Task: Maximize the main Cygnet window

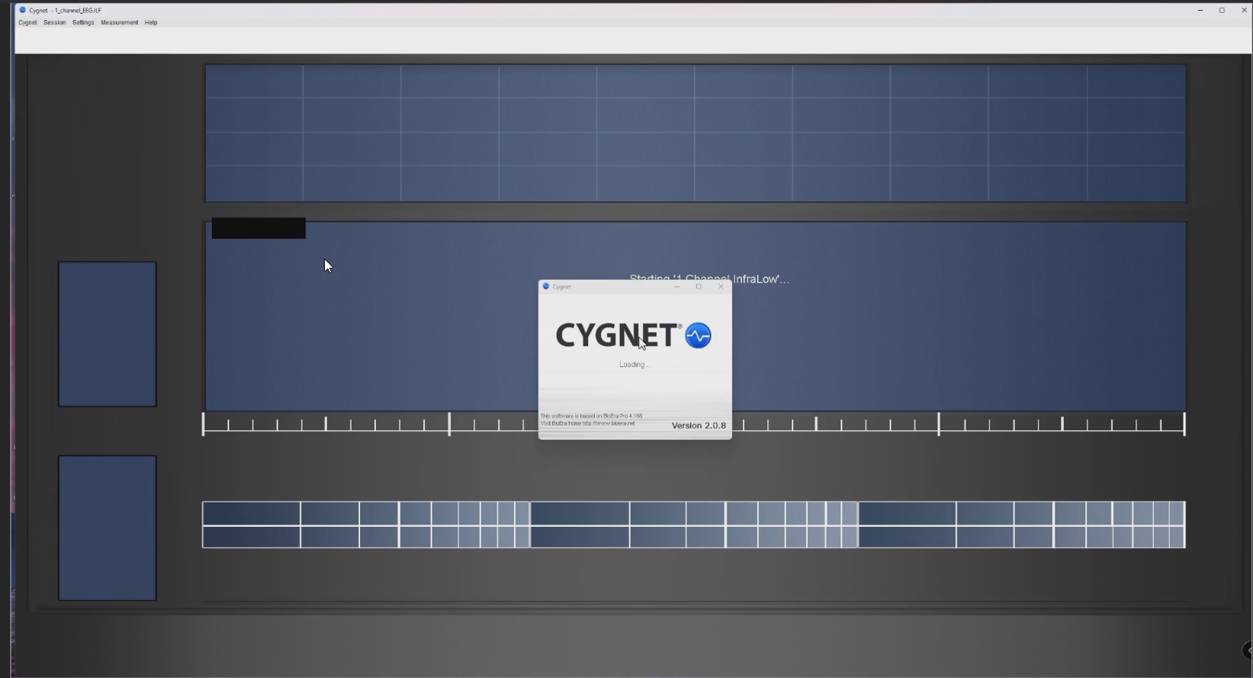Action: [x=1222, y=10]
